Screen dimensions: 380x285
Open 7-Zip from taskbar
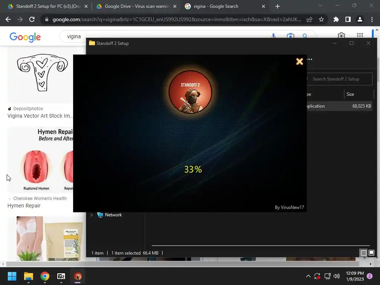click(x=61, y=276)
